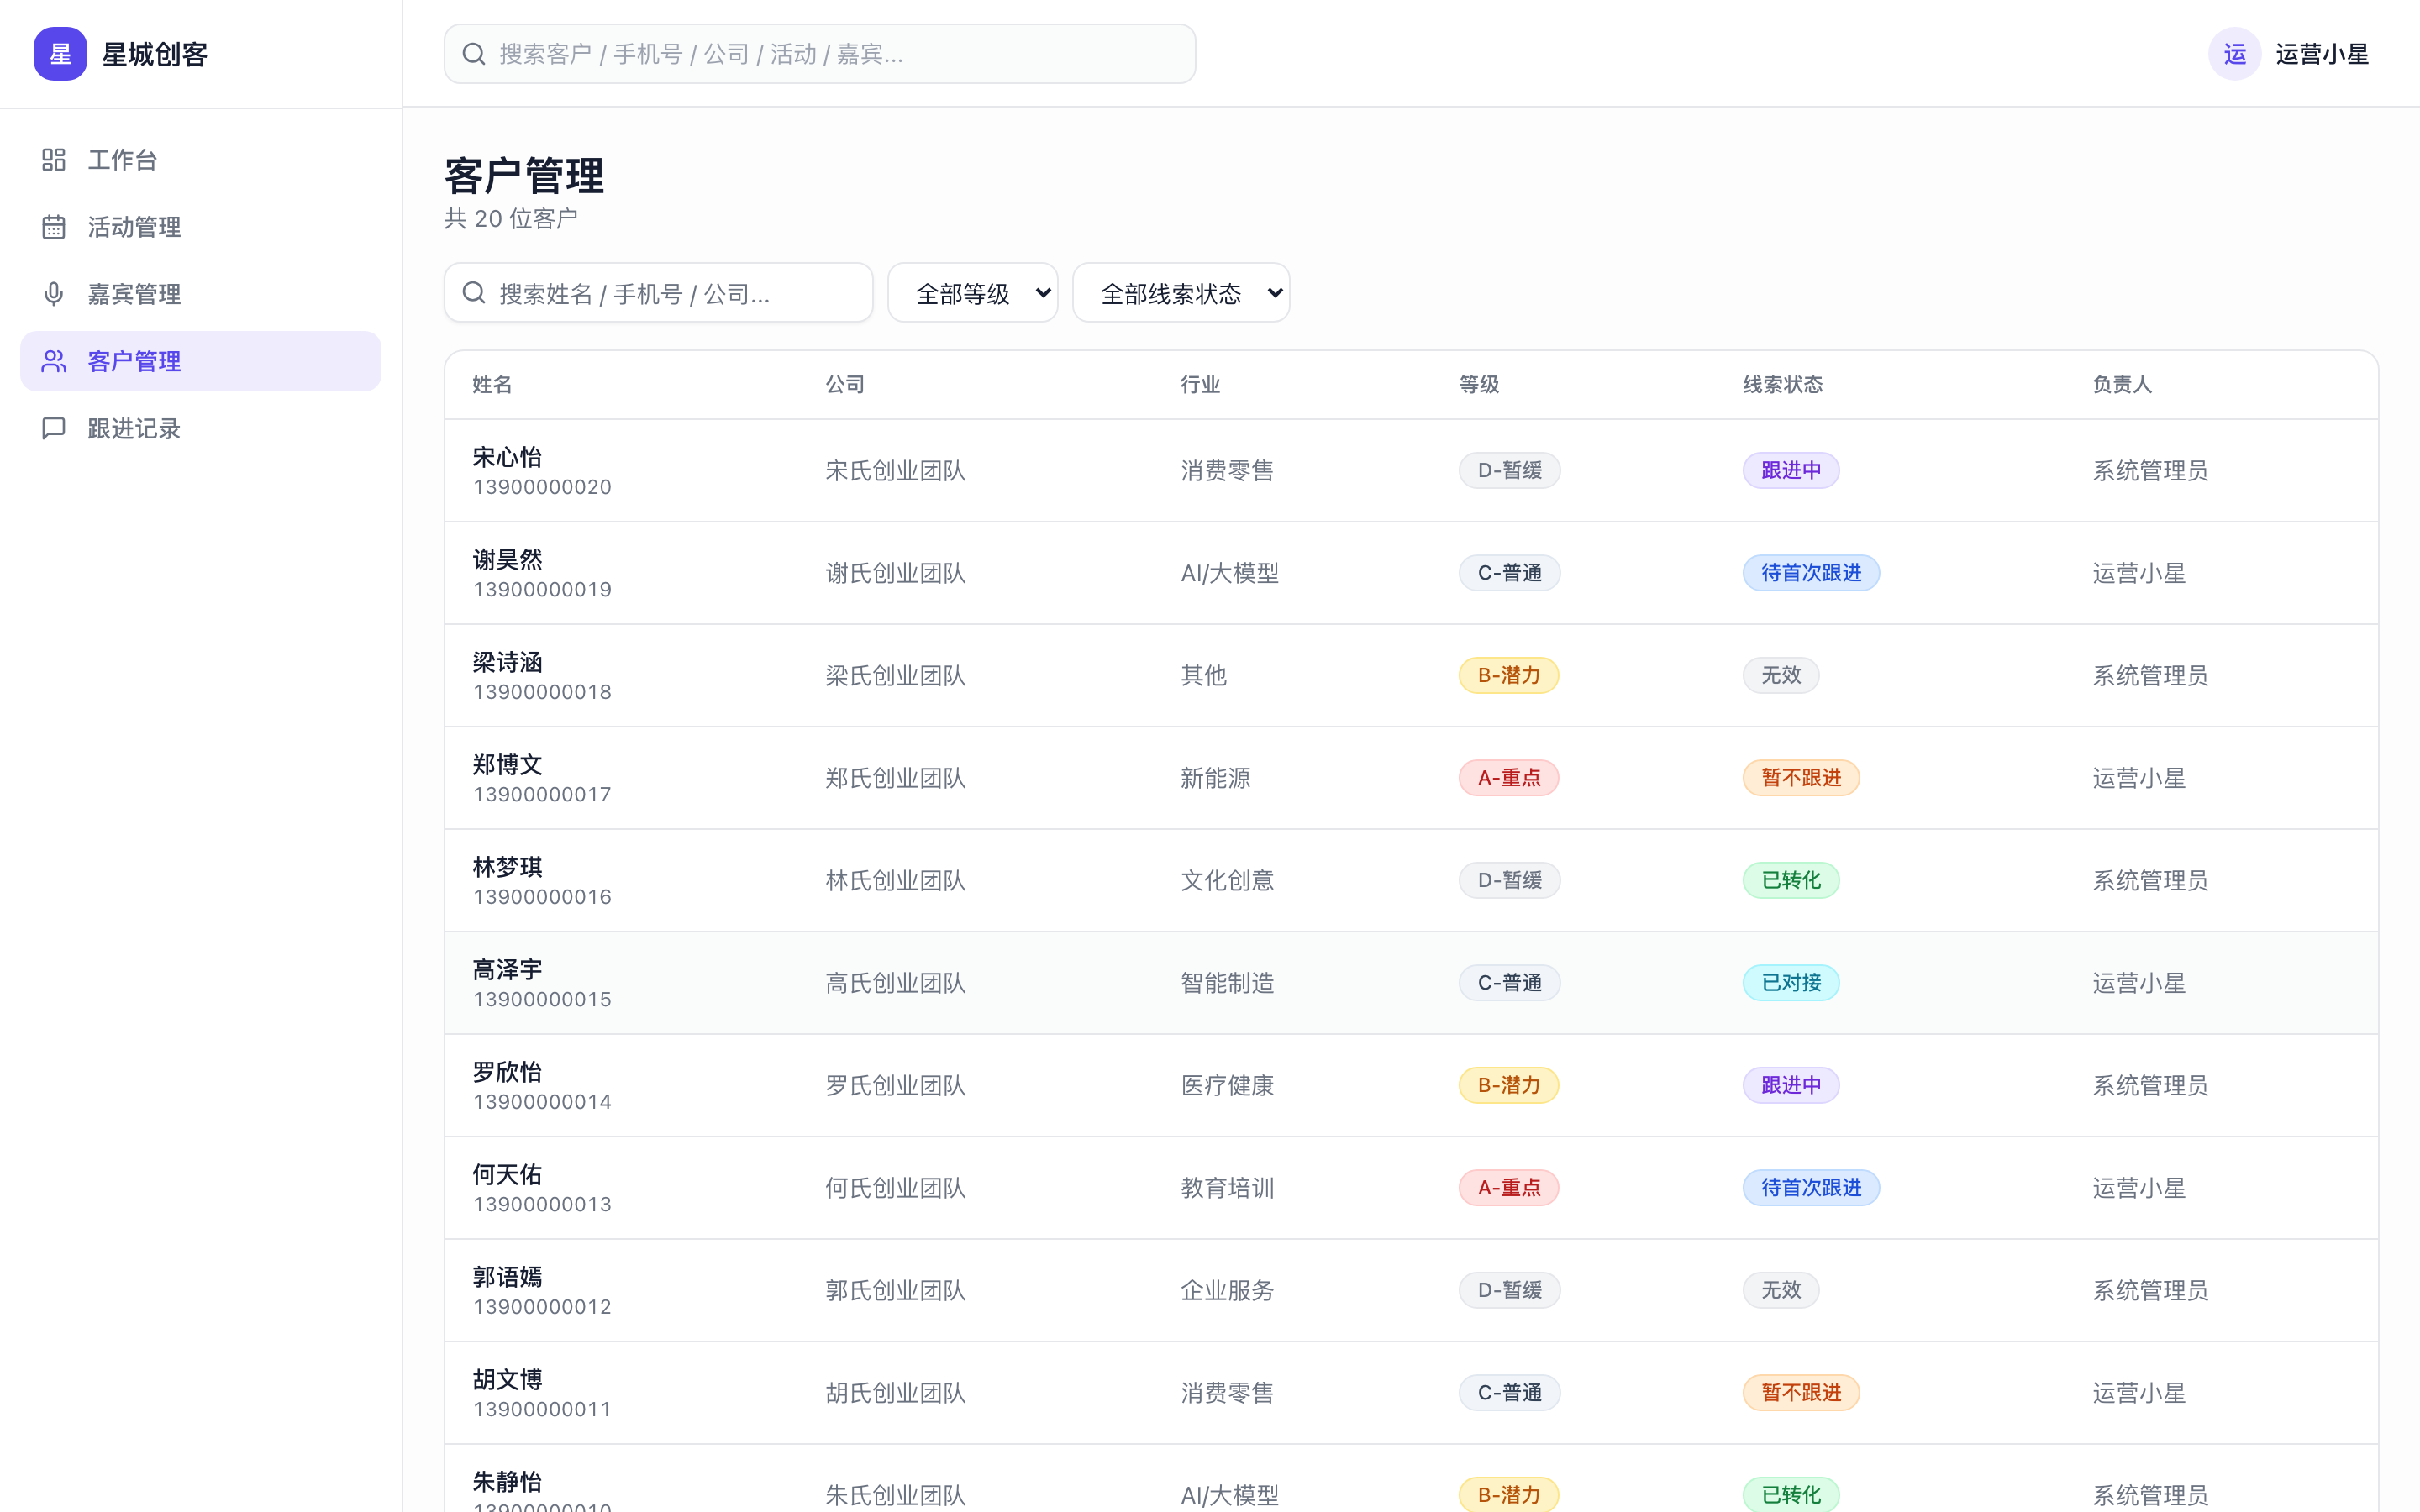The width and height of the screenshot is (2420, 1512).
Task: Open the 全部等级 dropdown
Action: pos(972,293)
